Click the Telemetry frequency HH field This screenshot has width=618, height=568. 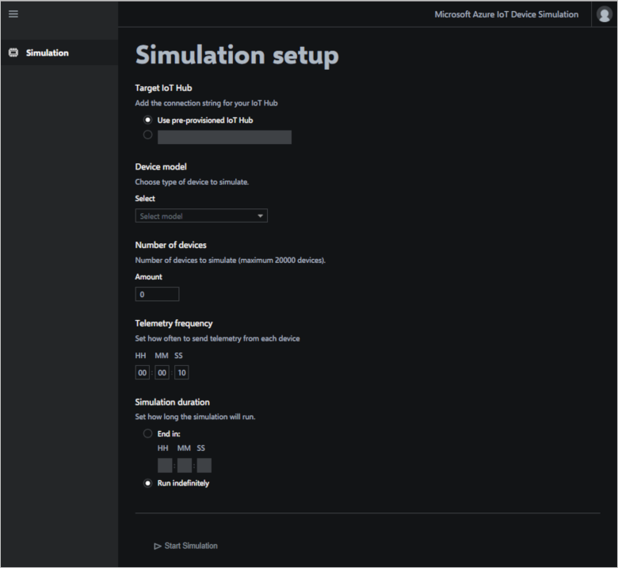[x=143, y=372]
